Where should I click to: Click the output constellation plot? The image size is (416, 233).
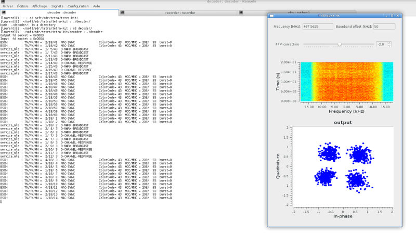pos(343,166)
